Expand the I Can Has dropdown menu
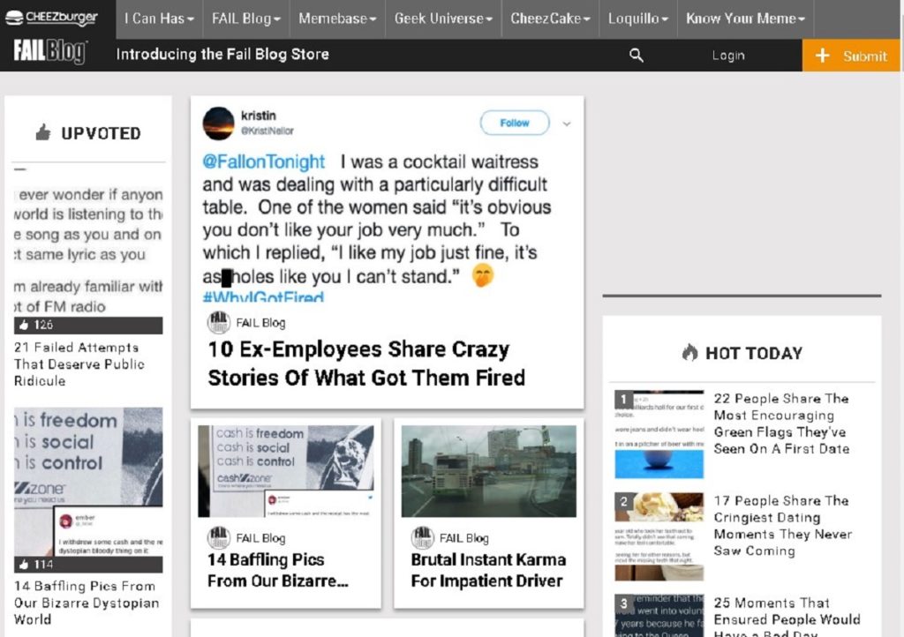Viewport: 904px width, 637px height. click(x=158, y=19)
